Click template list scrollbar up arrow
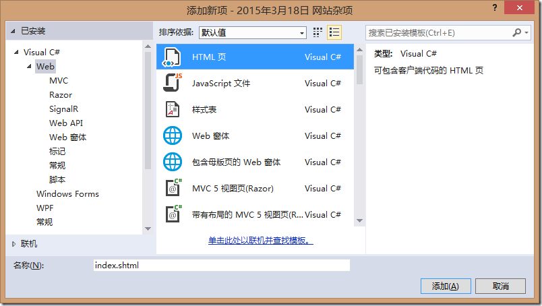 (x=359, y=50)
